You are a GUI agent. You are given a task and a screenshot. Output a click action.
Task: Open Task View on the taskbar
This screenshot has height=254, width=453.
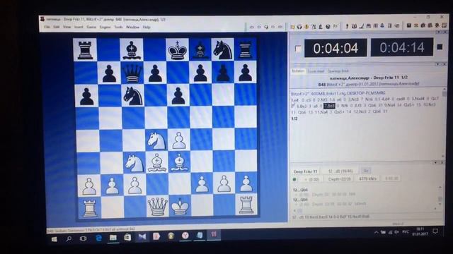point(84,238)
